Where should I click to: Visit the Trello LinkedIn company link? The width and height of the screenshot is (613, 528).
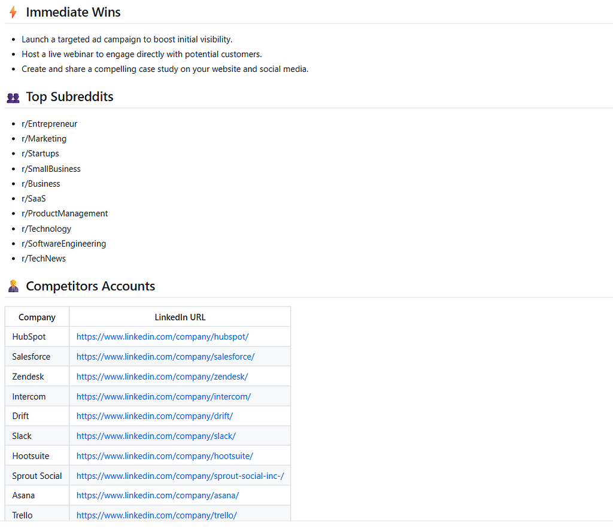click(156, 515)
